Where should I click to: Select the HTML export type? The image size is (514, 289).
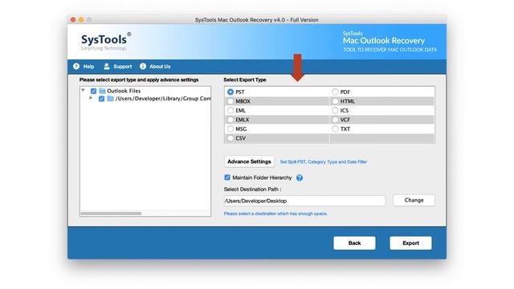click(x=335, y=101)
